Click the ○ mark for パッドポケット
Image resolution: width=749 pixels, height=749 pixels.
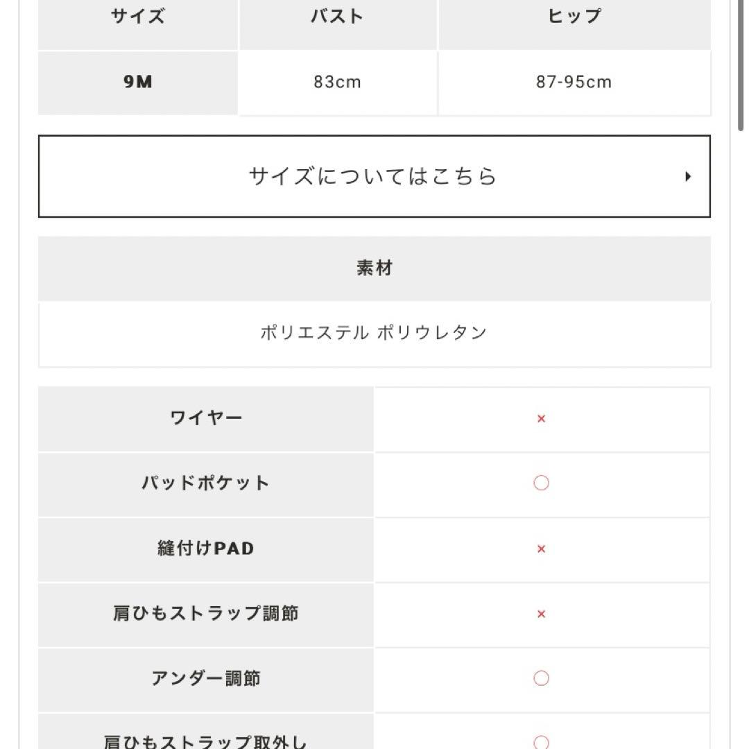coord(541,484)
